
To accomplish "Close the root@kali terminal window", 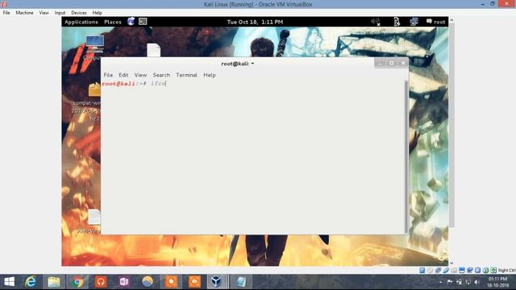I will coord(403,63).
